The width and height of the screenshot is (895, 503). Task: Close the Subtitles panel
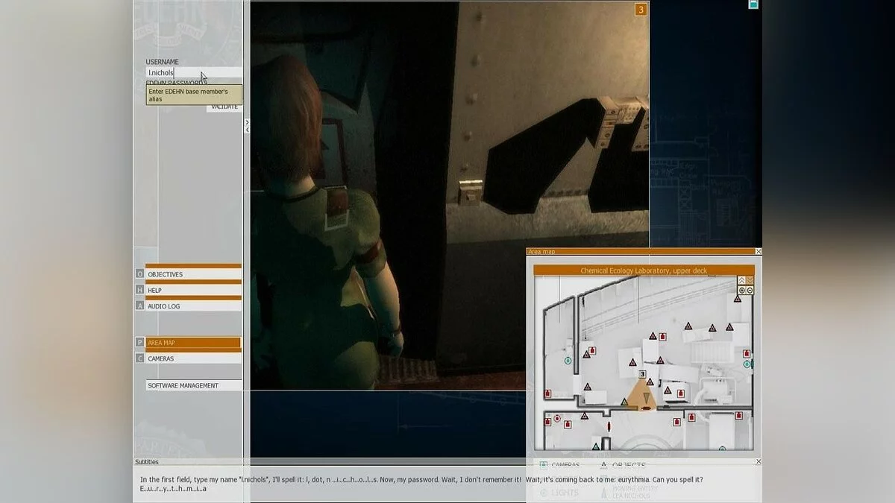click(x=759, y=462)
